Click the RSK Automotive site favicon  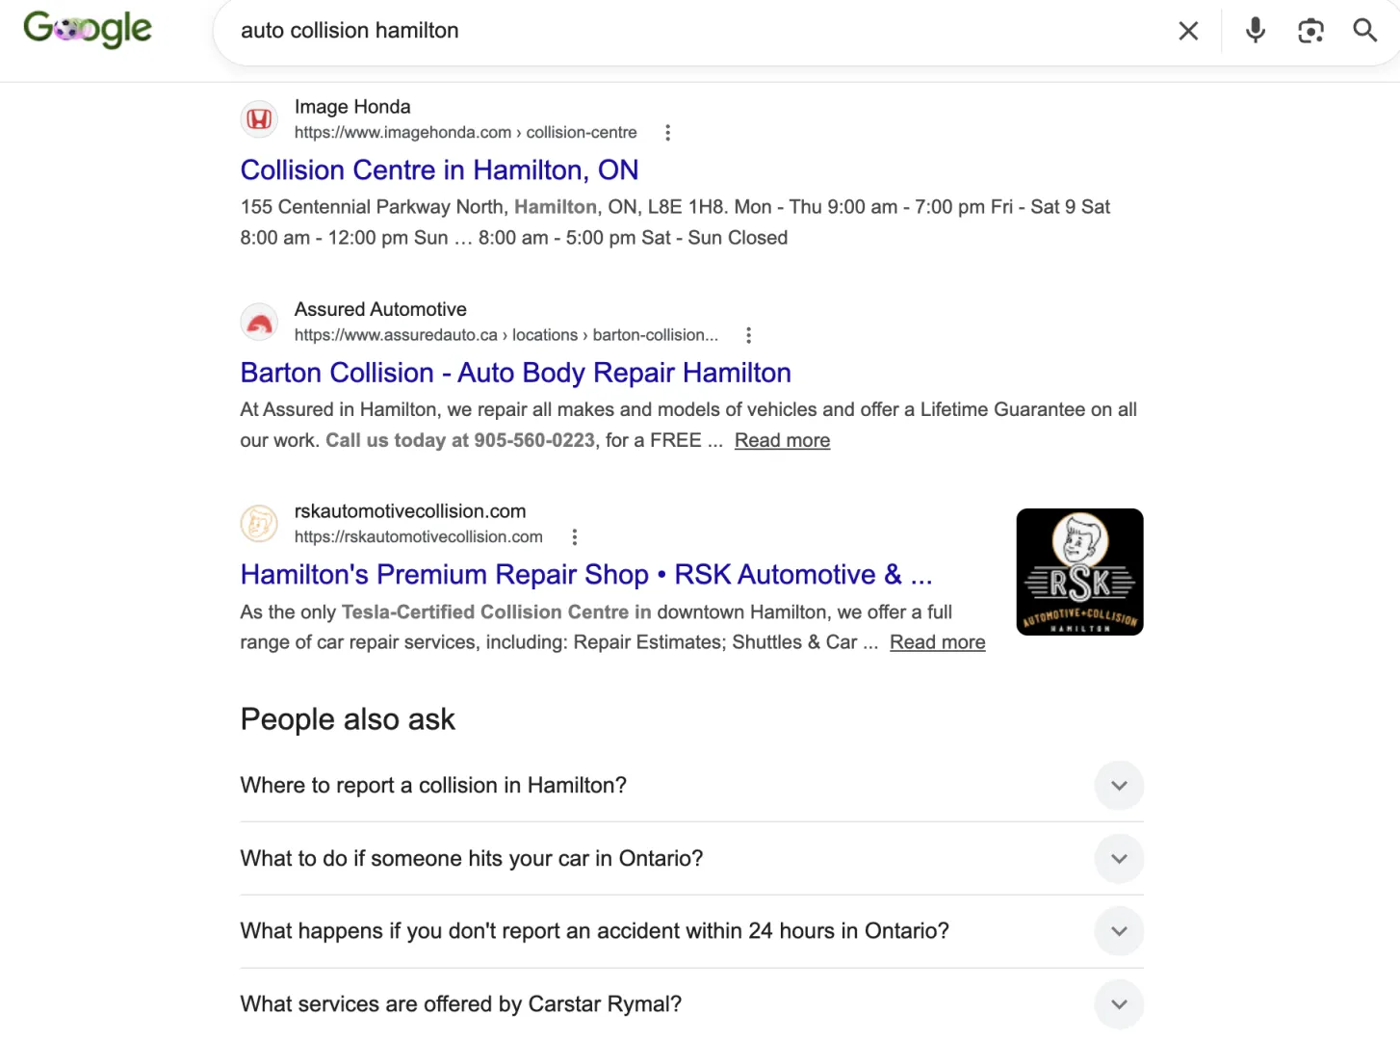pos(259,524)
